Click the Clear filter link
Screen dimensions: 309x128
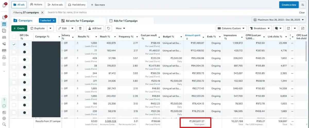point(302,12)
